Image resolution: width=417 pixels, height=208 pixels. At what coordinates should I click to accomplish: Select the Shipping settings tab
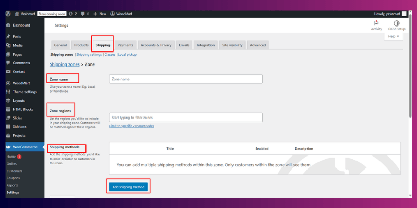pyautogui.click(x=103, y=45)
